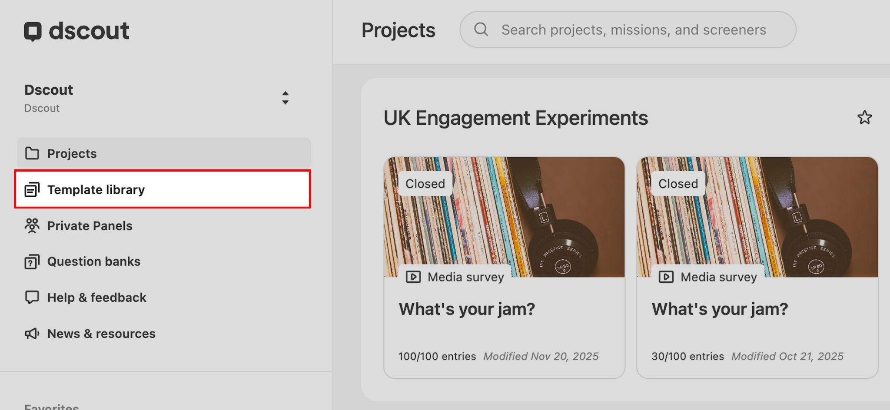This screenshot has height=410, width=890.
Task: Favorite UK Engagement Experiments with the star
Action: click(x=864, y=118)
